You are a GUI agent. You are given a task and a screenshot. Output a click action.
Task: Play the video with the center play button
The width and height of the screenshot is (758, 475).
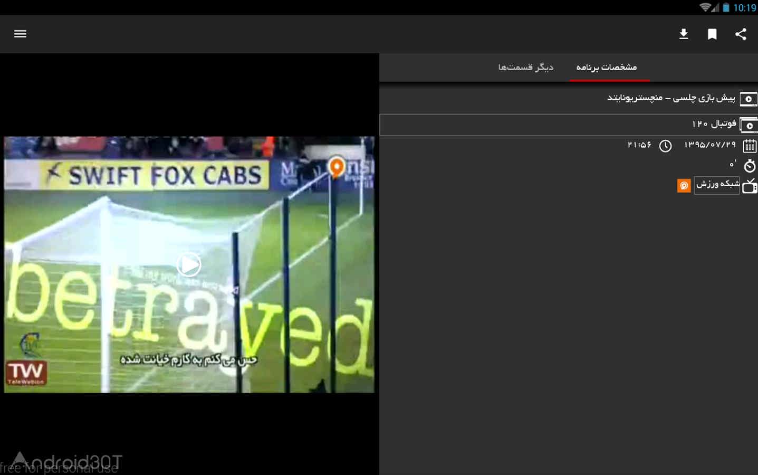(189, 264)
